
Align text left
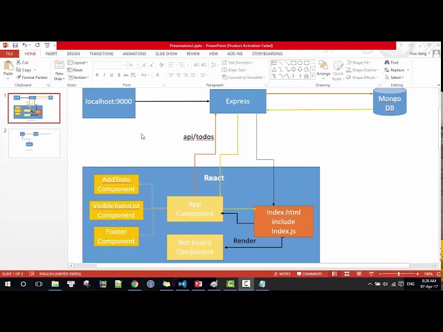tap(171, 75)
